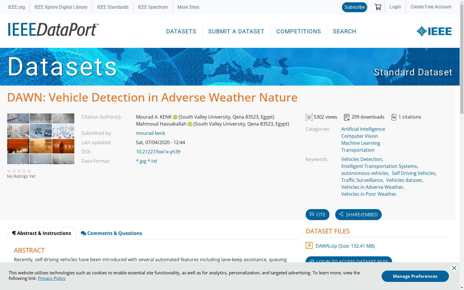
Task: Open Mahmoud Hassaballah's ORCID icon
Action: (190, 124)
